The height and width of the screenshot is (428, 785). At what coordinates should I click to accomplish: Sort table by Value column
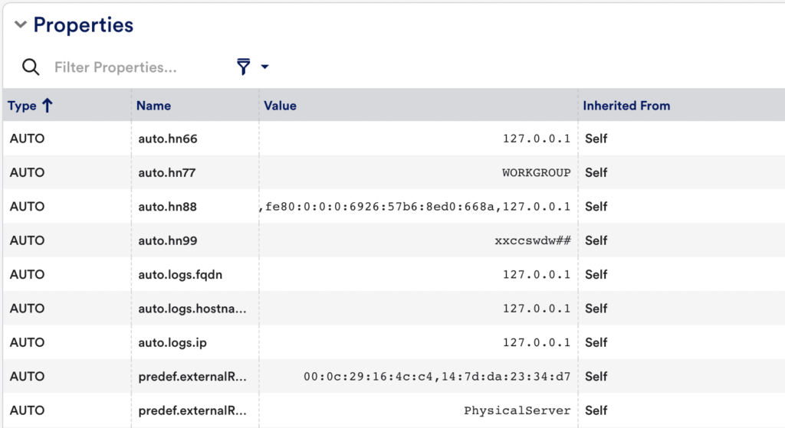pyautogui.click(x=280, y=106)
